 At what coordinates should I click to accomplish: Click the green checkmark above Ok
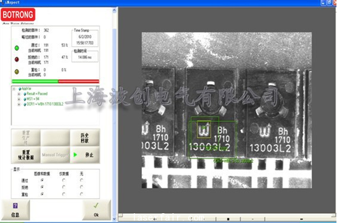pos(96,206)
